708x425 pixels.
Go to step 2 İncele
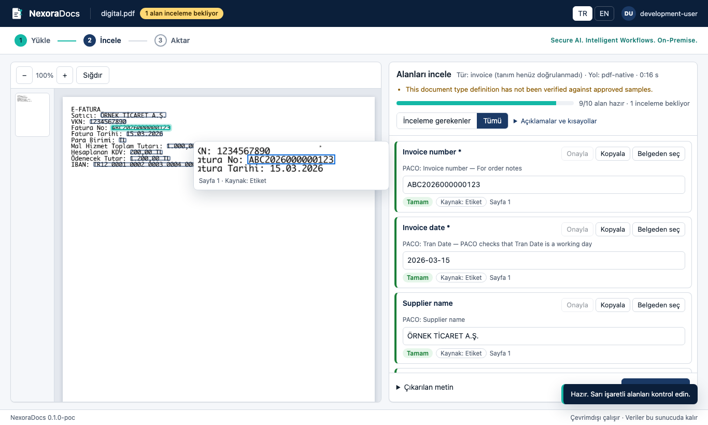pos(102,40)
